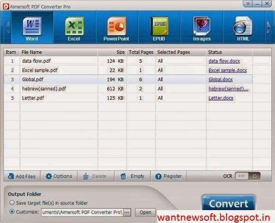Click the left format scroll arrow
The height and width of the screenshot is (223, 275).
click(x=7, y=27)
